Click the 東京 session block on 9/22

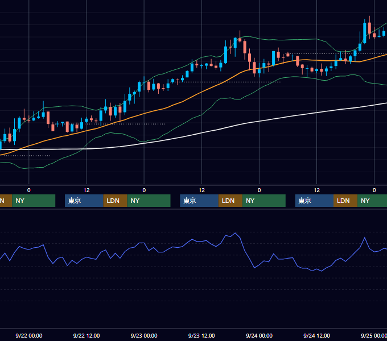point(84,201)
